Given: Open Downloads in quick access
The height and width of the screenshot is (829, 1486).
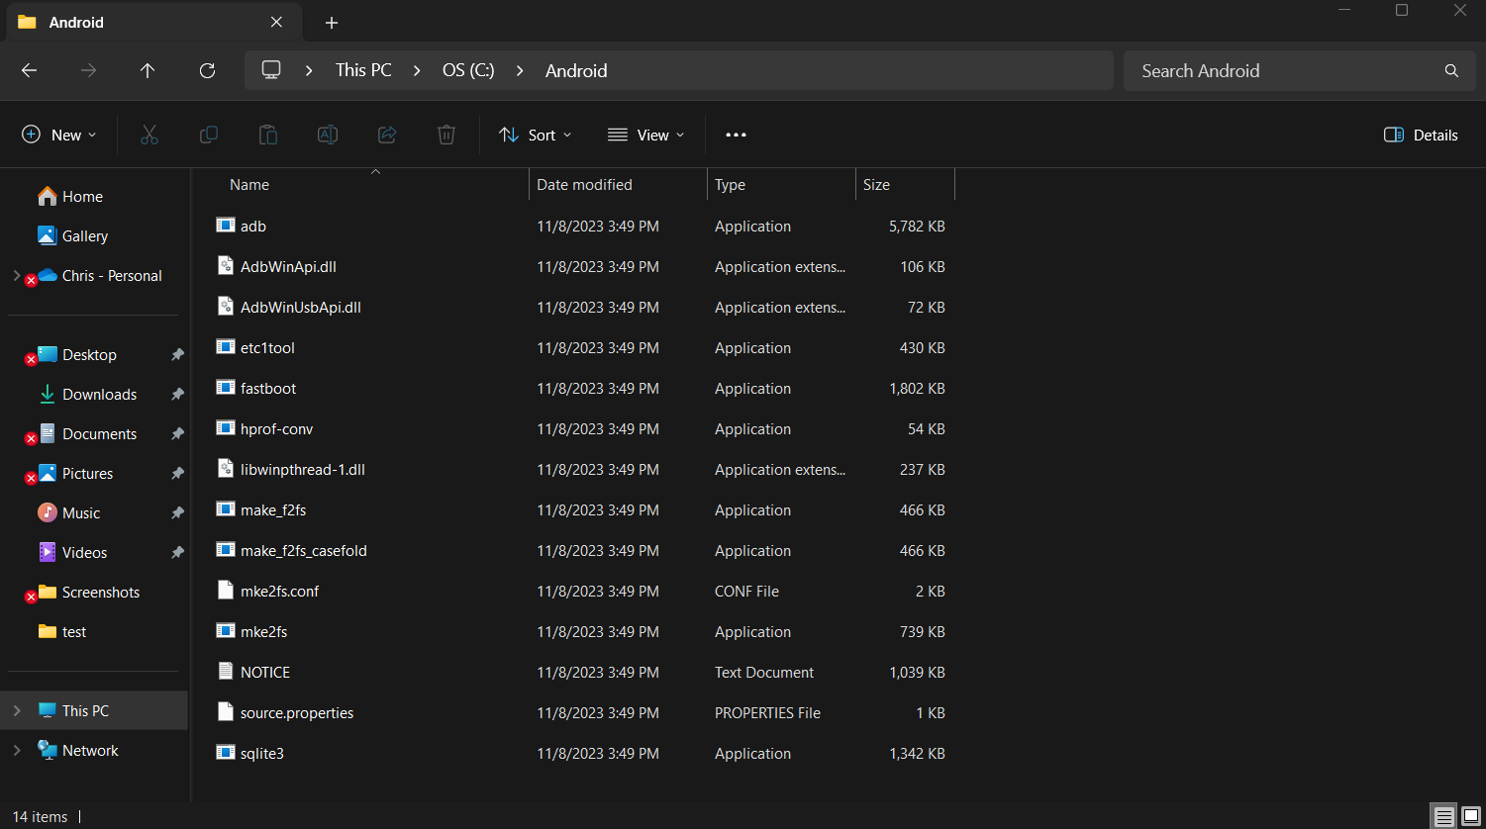Looking at the screenshot, I should [x=99, y=394].
